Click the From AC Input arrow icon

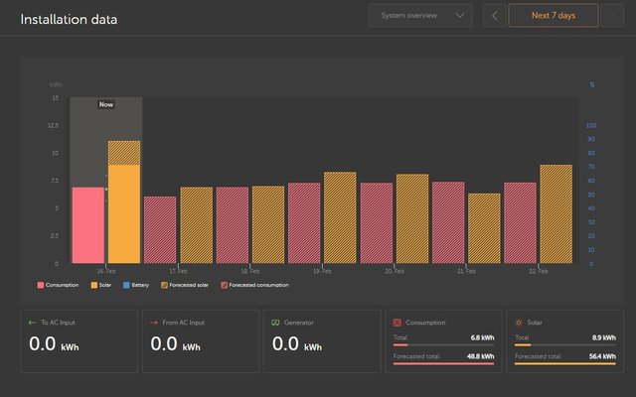[154, 323]
